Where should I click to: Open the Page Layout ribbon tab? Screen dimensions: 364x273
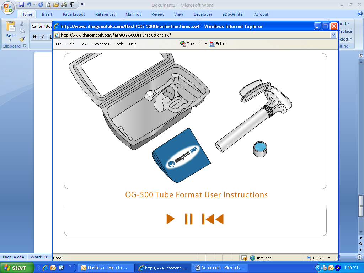click(74, 14)
